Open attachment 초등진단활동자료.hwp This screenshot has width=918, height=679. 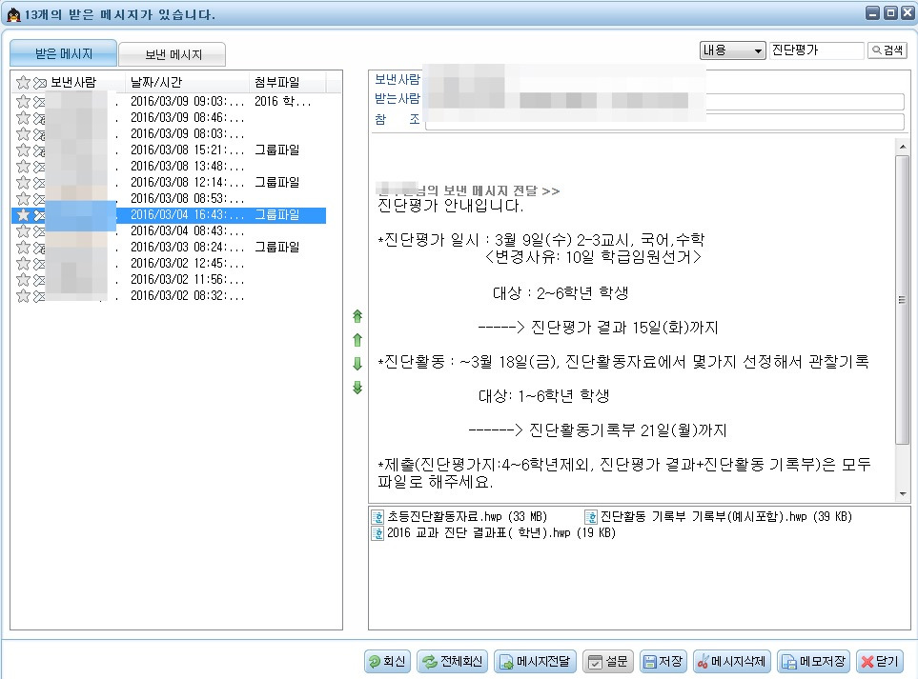459,517
